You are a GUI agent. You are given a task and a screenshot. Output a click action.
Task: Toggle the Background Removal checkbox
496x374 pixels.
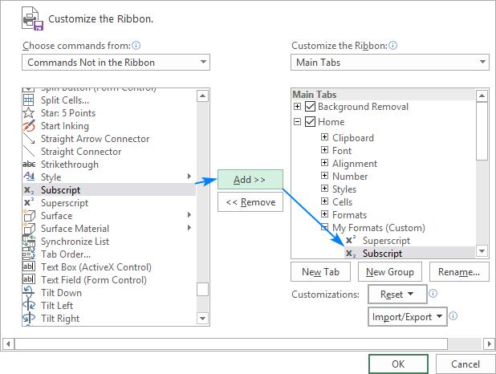point(311,107)
